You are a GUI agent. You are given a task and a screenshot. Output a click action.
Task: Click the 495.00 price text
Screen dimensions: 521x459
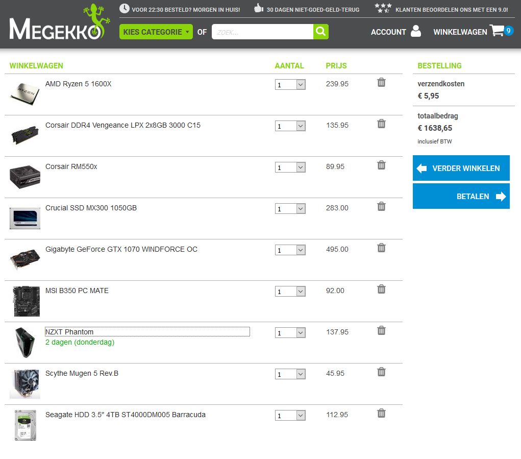(x=337, y=249)
